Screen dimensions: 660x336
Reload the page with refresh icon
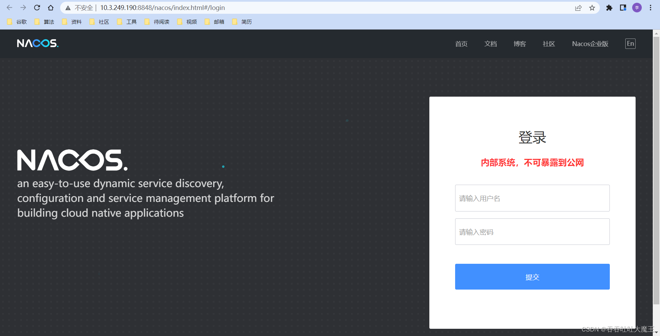pos(37,8)
